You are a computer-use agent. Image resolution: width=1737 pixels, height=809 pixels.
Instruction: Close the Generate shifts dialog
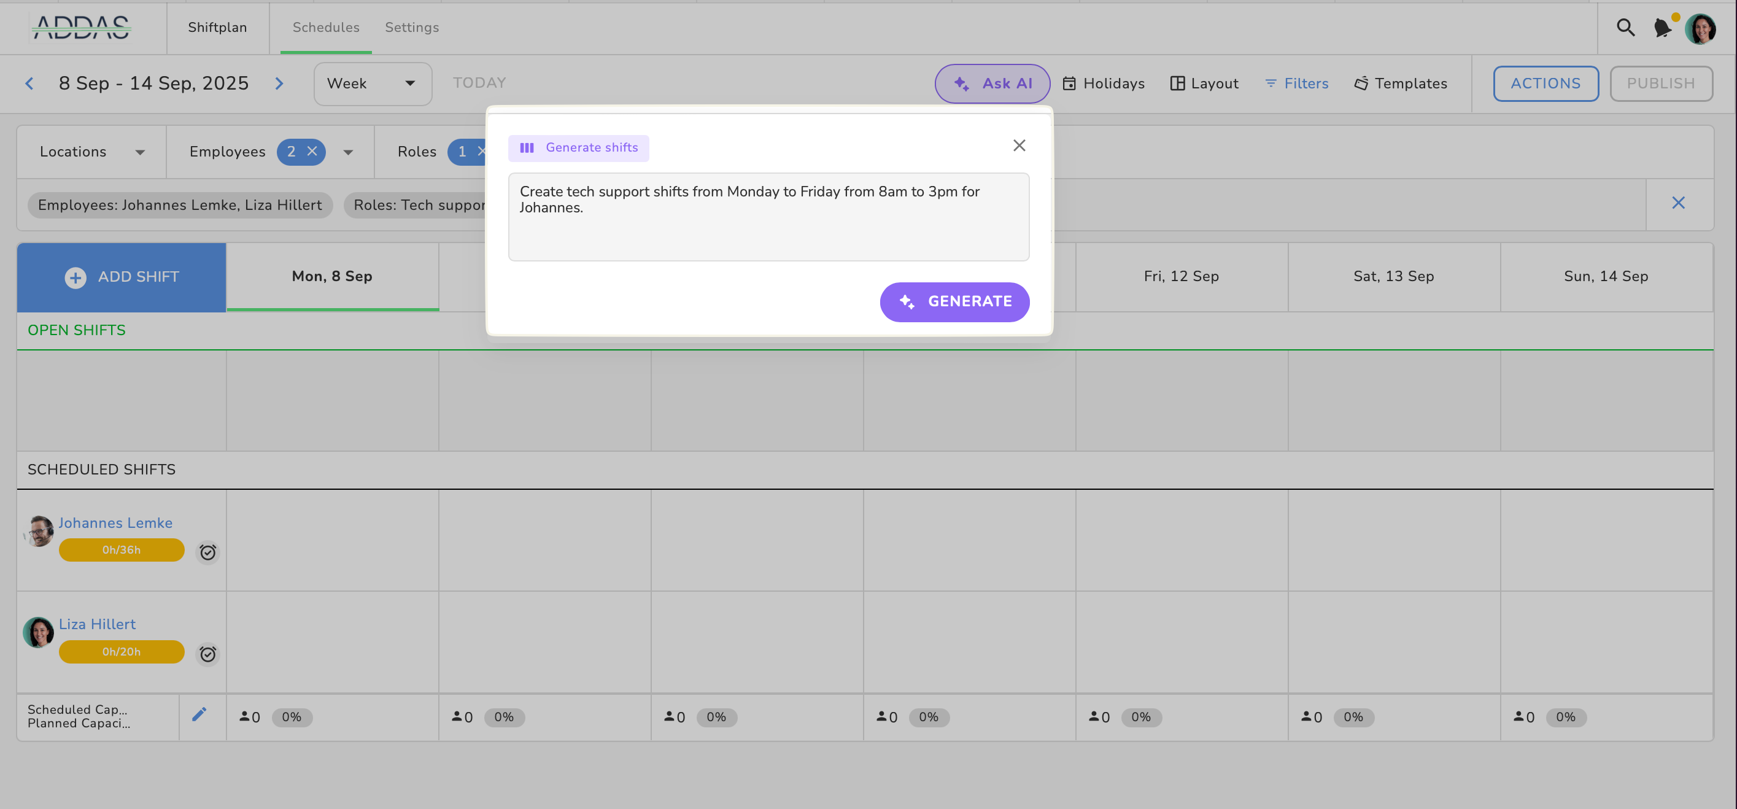(x=1019, y=145)
